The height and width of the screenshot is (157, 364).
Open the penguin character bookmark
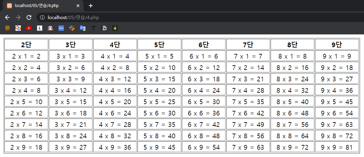[x=50, y=28]
